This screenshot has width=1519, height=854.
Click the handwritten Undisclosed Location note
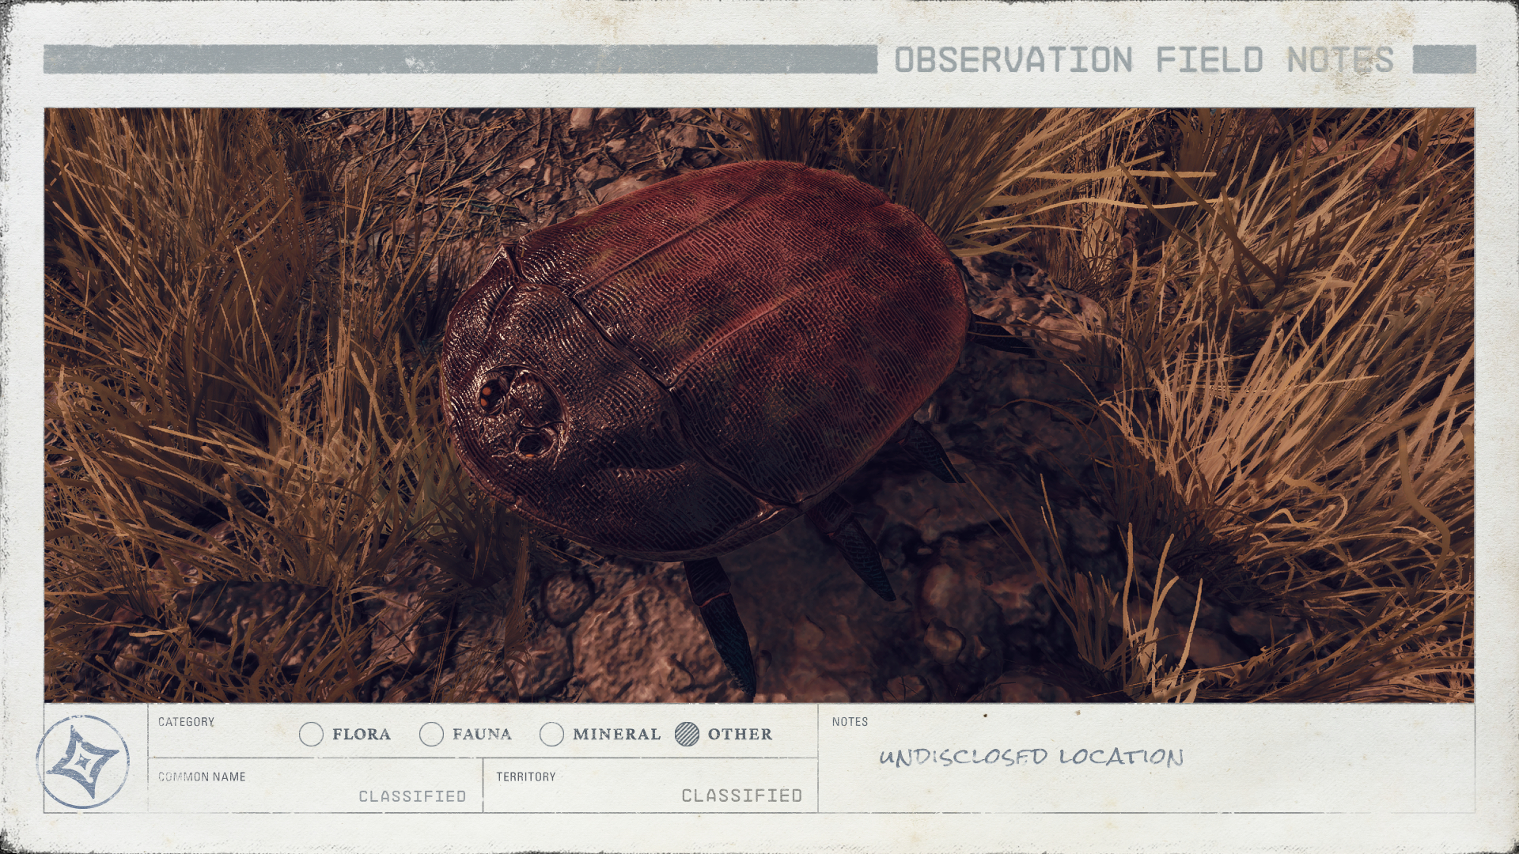(1031, 757)
